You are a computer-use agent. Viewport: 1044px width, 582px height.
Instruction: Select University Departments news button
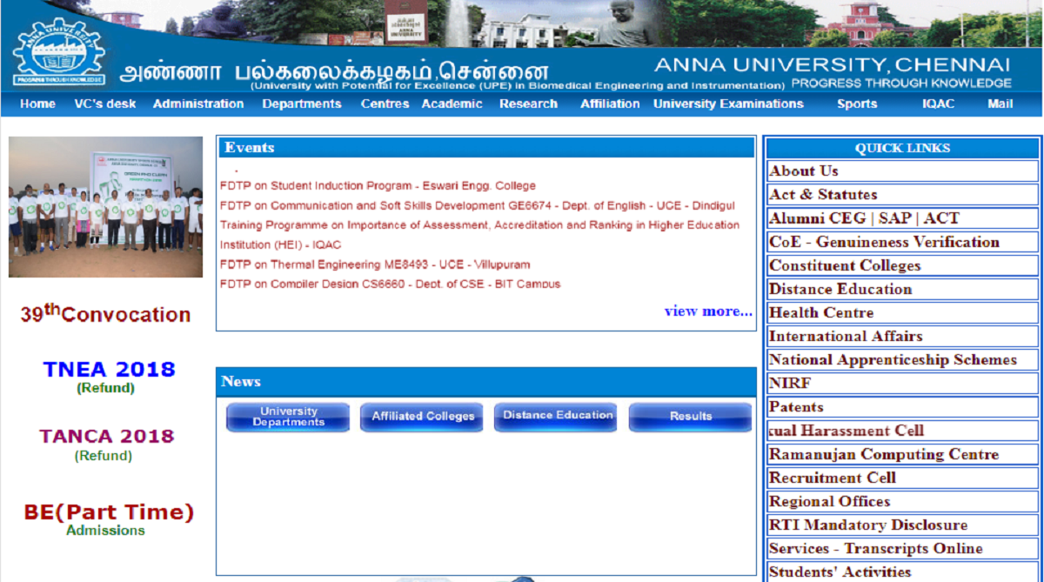[x=288, y=417]
